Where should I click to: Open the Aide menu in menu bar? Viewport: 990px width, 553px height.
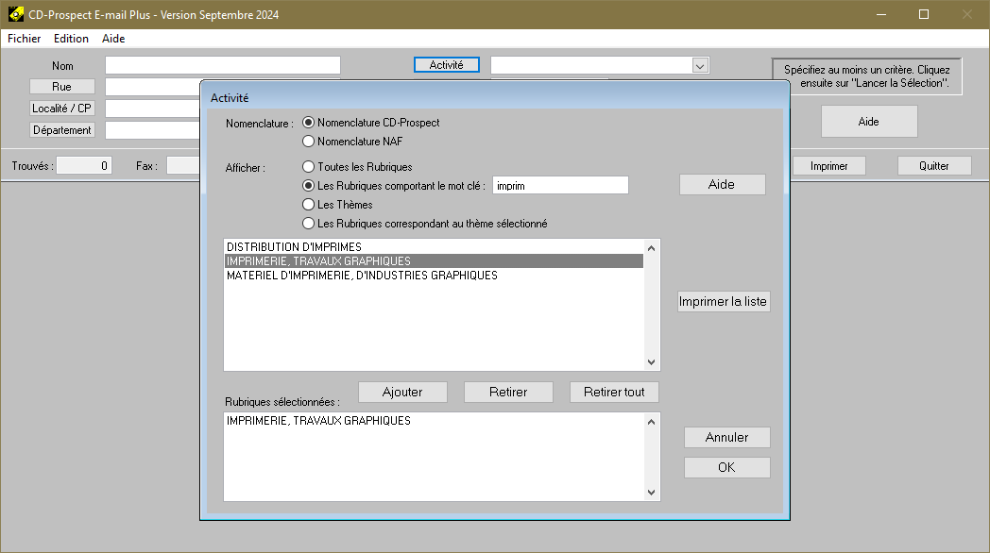[x=113, y=39]
